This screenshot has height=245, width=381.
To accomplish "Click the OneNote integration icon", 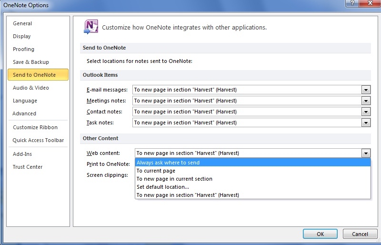I will click(91, 27).
